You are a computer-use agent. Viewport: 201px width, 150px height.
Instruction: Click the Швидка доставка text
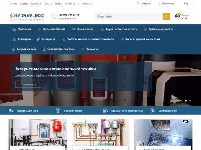point(28,111)
